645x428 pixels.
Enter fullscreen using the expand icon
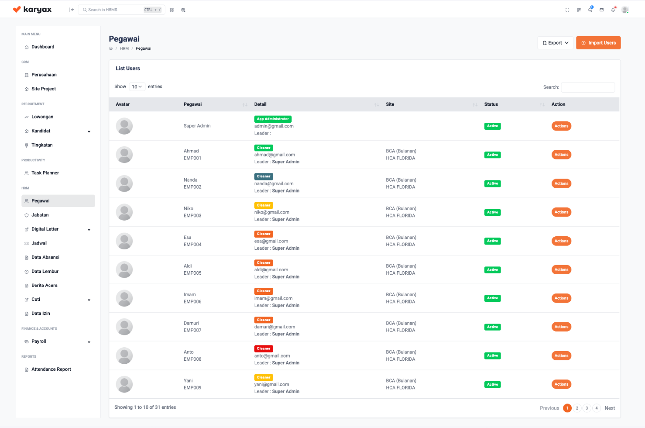(567, 9)
